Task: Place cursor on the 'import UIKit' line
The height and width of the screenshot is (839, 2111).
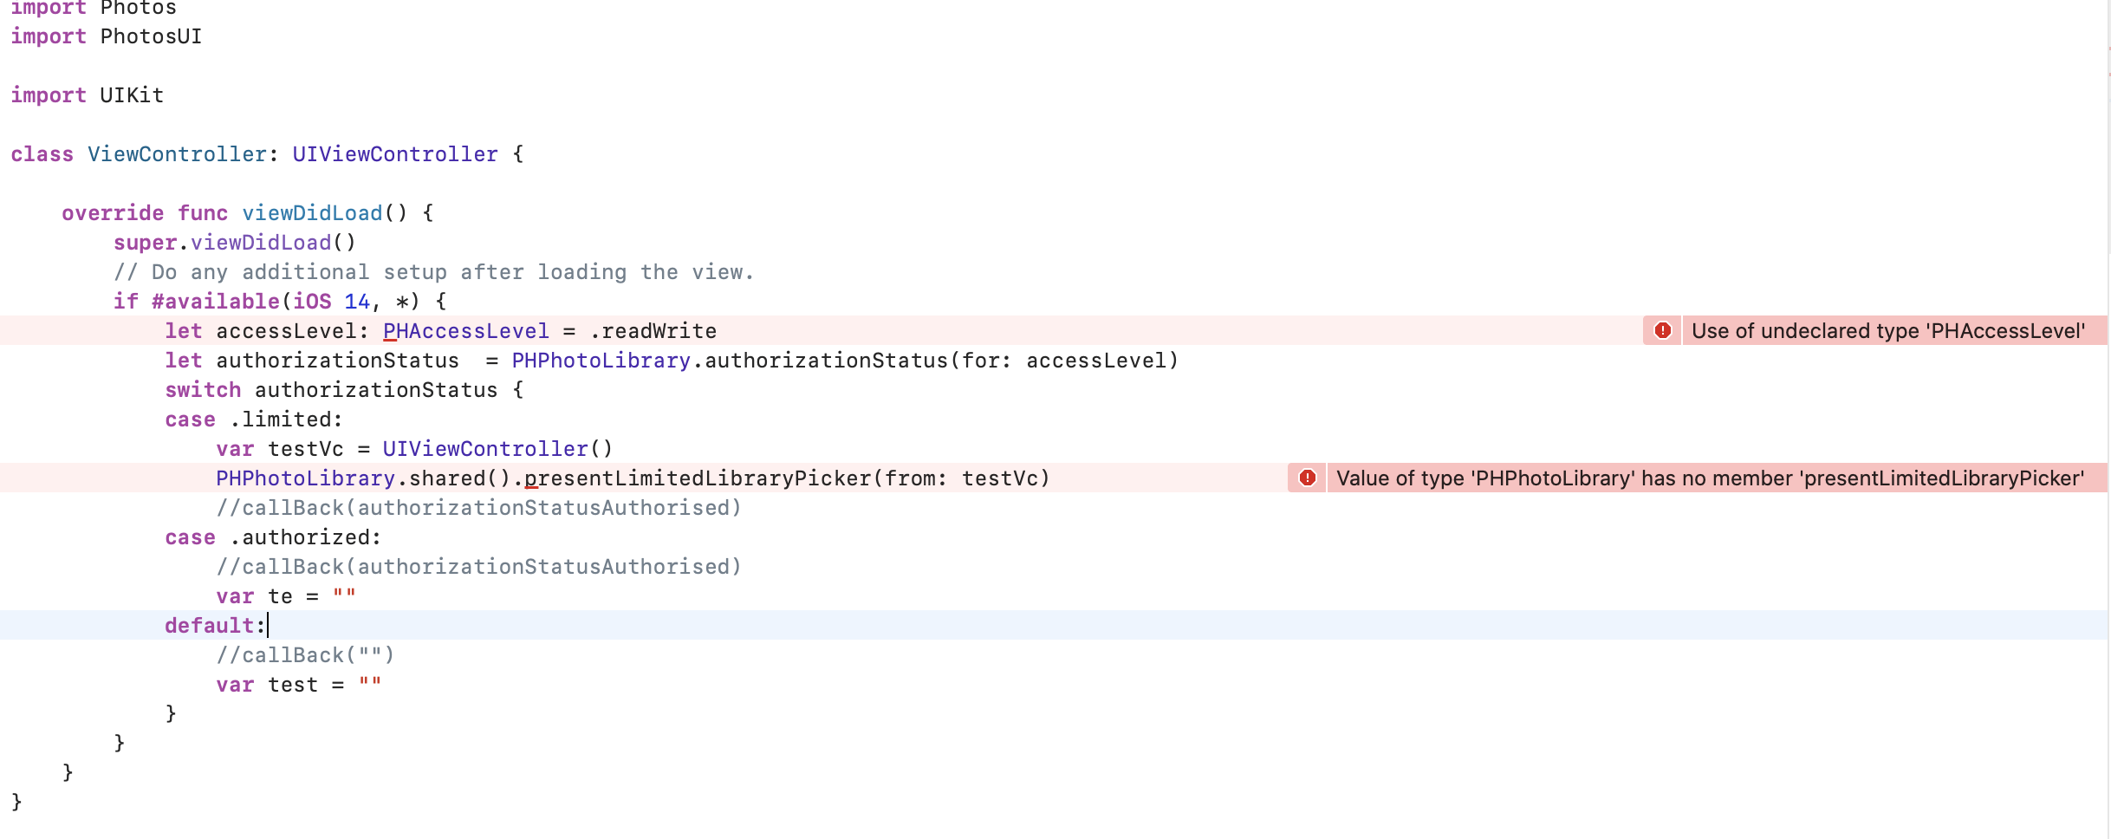Action: (87, 94)
